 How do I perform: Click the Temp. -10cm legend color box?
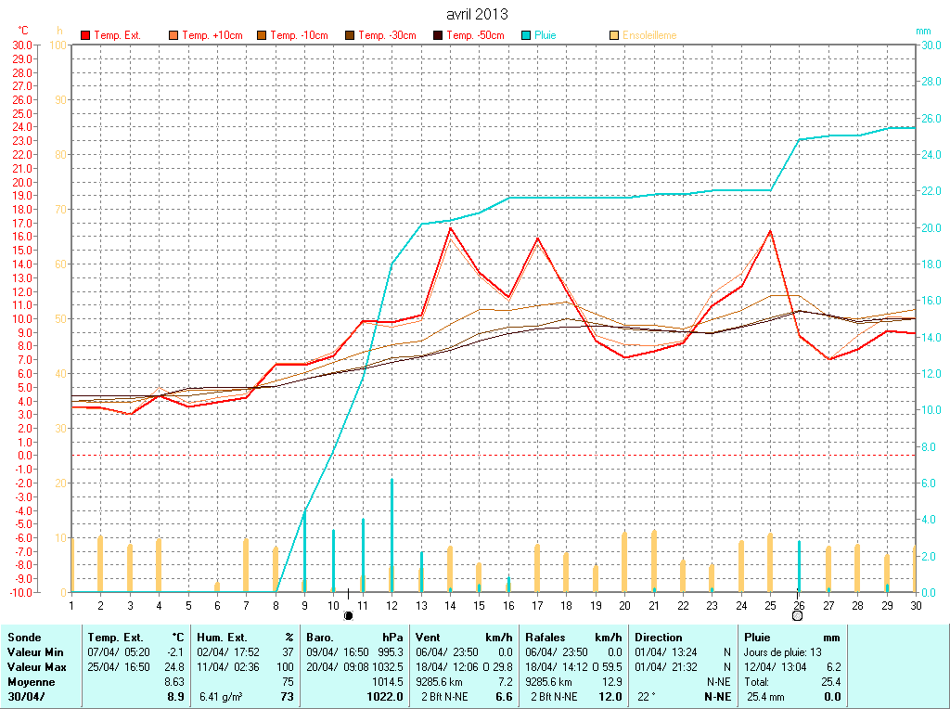point(262,35)
